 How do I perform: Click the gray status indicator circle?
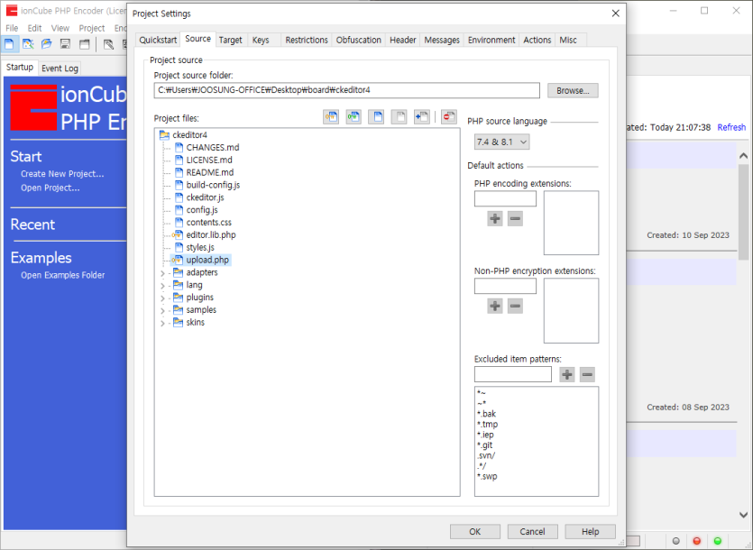click(676, 541)
